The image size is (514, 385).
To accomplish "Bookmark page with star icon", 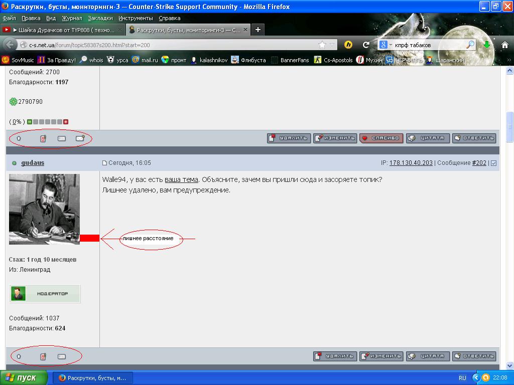I will click(322, 45).
